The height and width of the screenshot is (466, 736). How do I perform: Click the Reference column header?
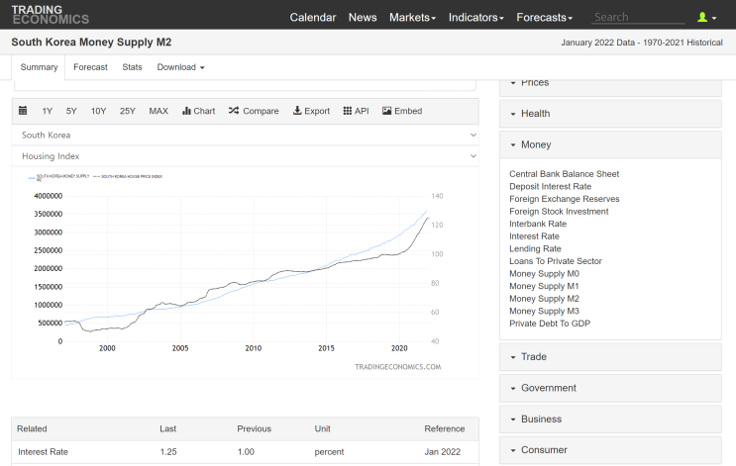tap(445, 429)
